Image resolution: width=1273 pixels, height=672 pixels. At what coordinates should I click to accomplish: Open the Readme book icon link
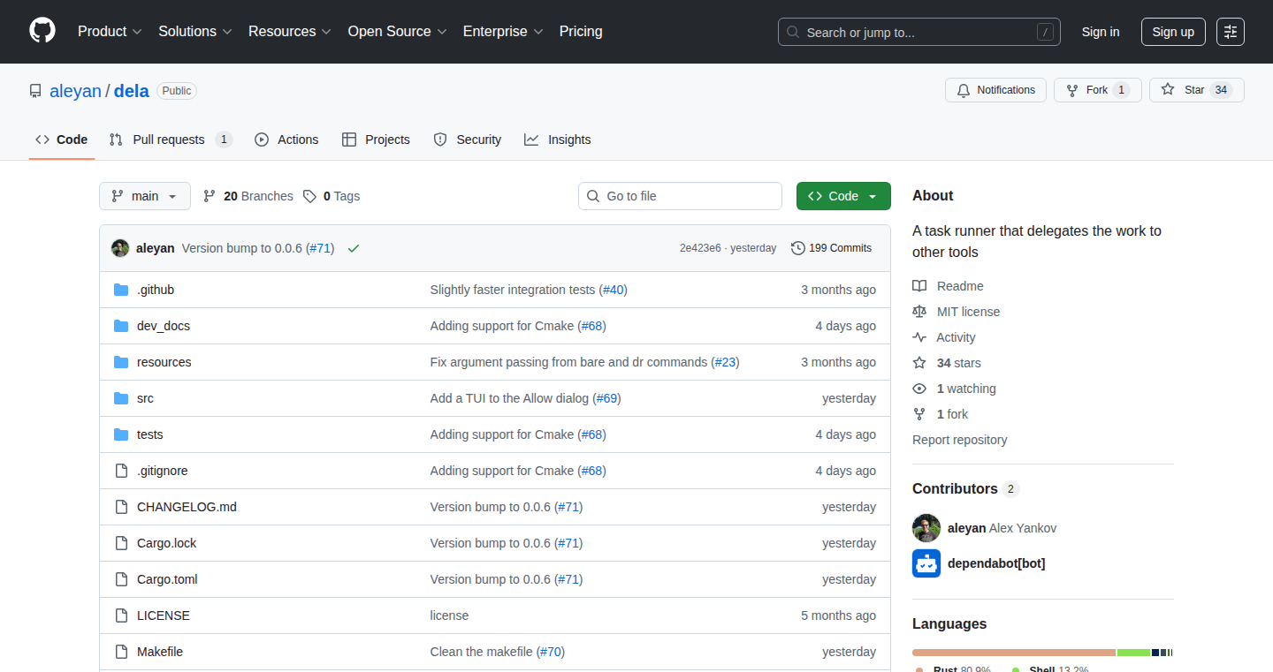tap(919, 286)
